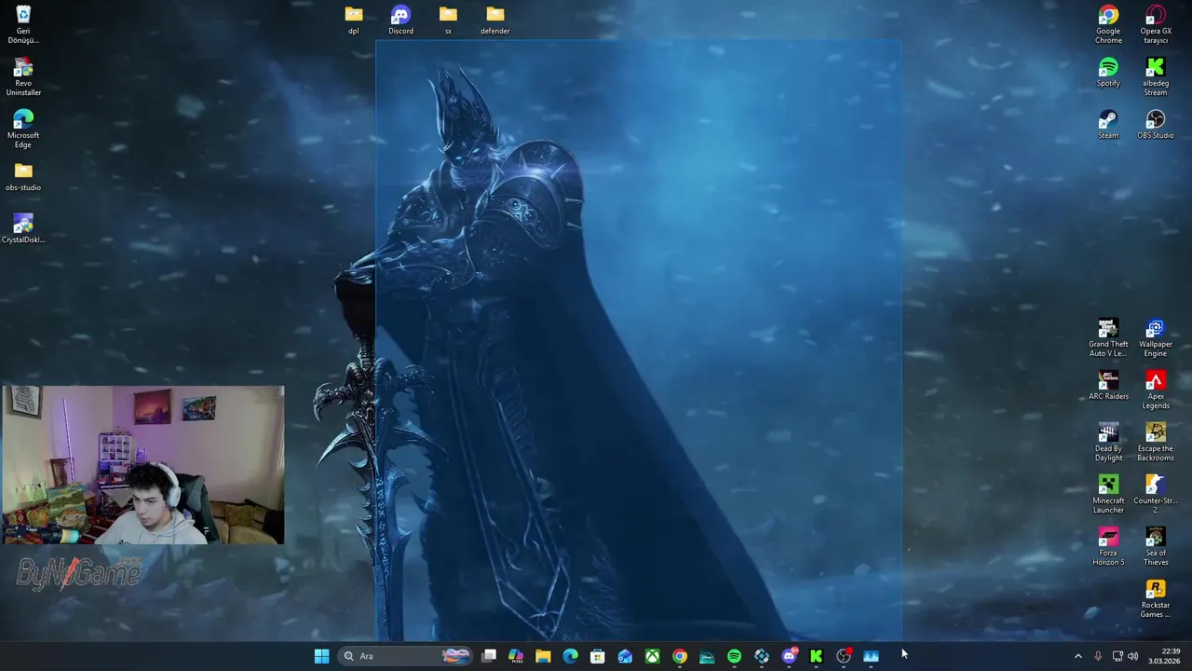Click the taskbar search box labeled Ara

[x=405, y=656]
